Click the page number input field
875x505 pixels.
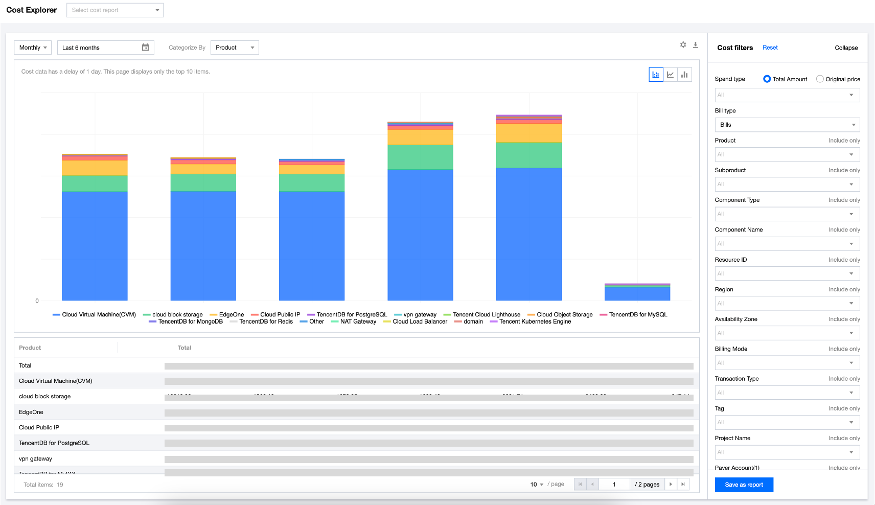[614, 484]
